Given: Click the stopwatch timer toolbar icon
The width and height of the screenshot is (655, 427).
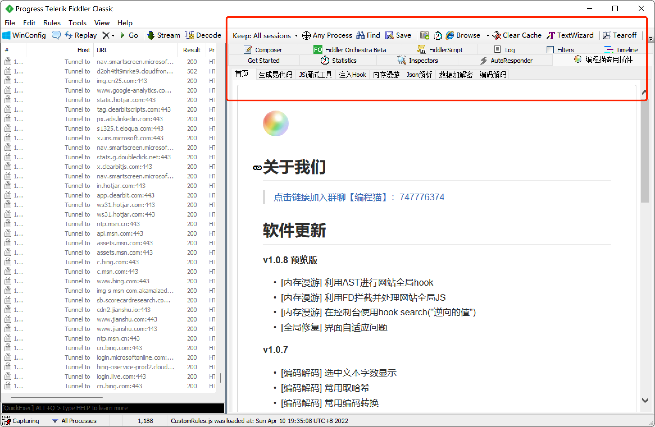Looking at the screenshot, I should click(438, 35).
